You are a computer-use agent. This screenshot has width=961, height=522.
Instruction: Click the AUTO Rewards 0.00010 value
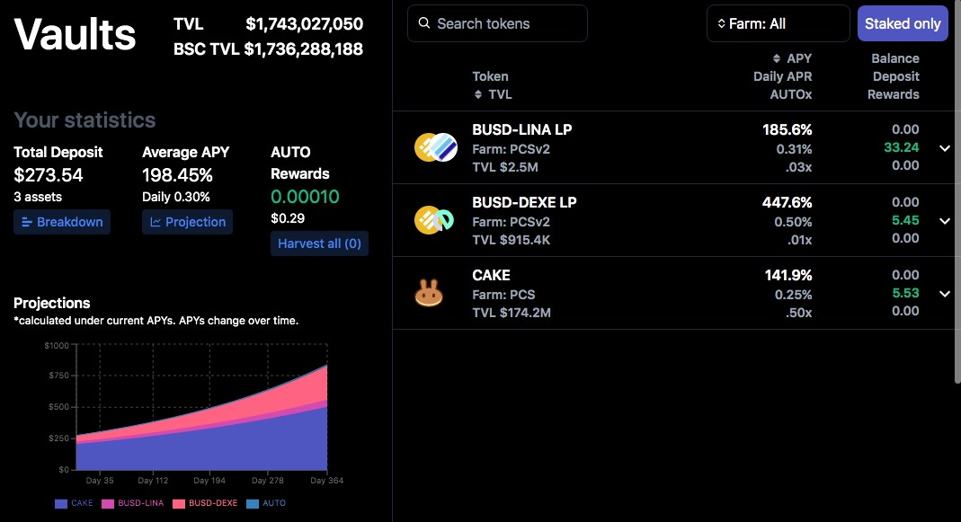[306, 197]
